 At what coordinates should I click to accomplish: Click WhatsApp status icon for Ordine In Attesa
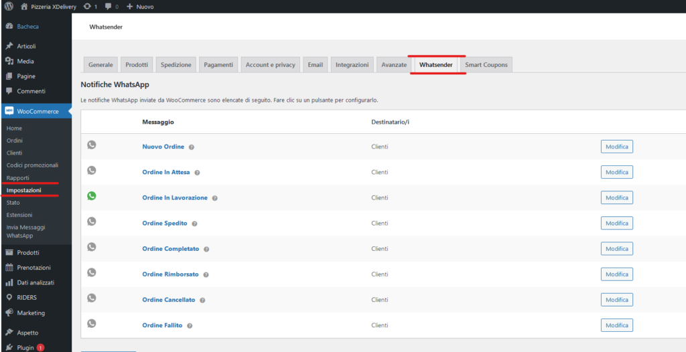coord(91,170)
